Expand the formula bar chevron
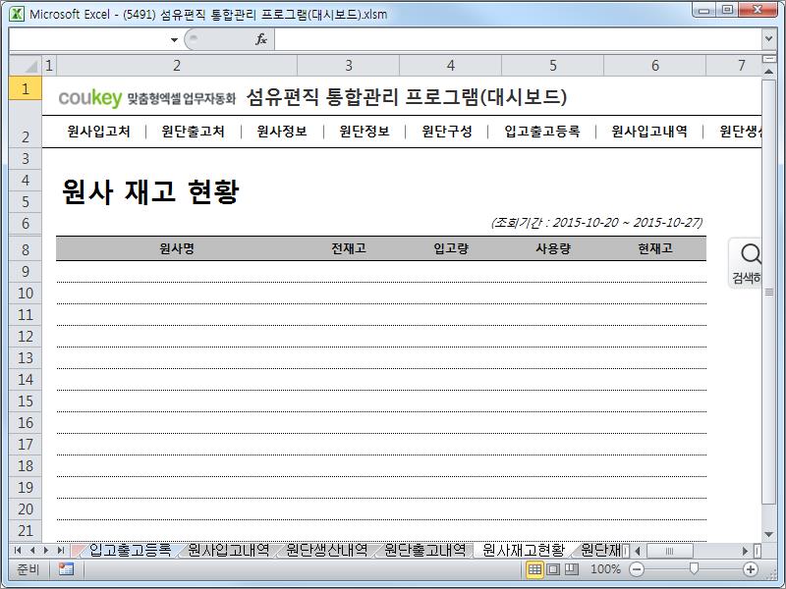Viewport: 786px width, 589px height. [768, 38]
